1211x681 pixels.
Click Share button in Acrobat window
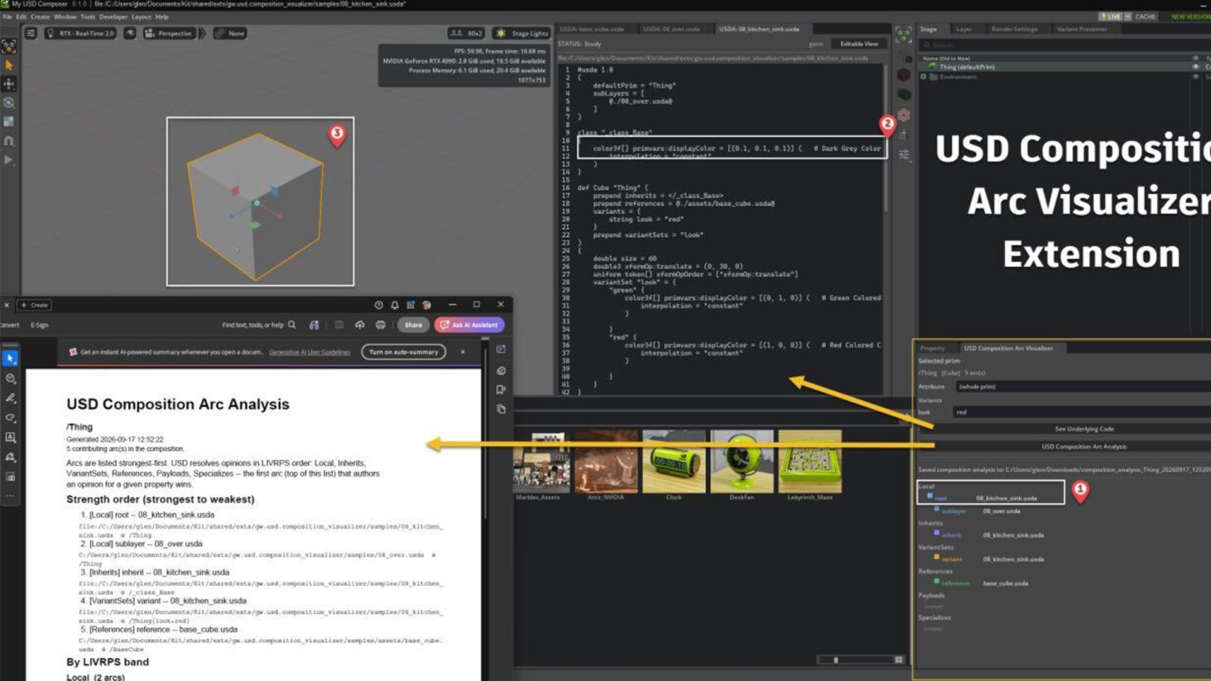point(413,325)
